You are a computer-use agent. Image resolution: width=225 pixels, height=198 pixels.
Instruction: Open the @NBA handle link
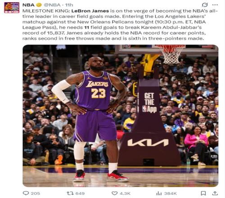click(x=52, y=5)
